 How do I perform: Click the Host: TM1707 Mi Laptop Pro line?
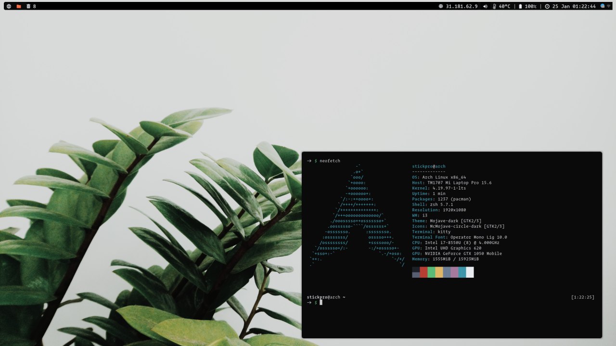(451, 182)
